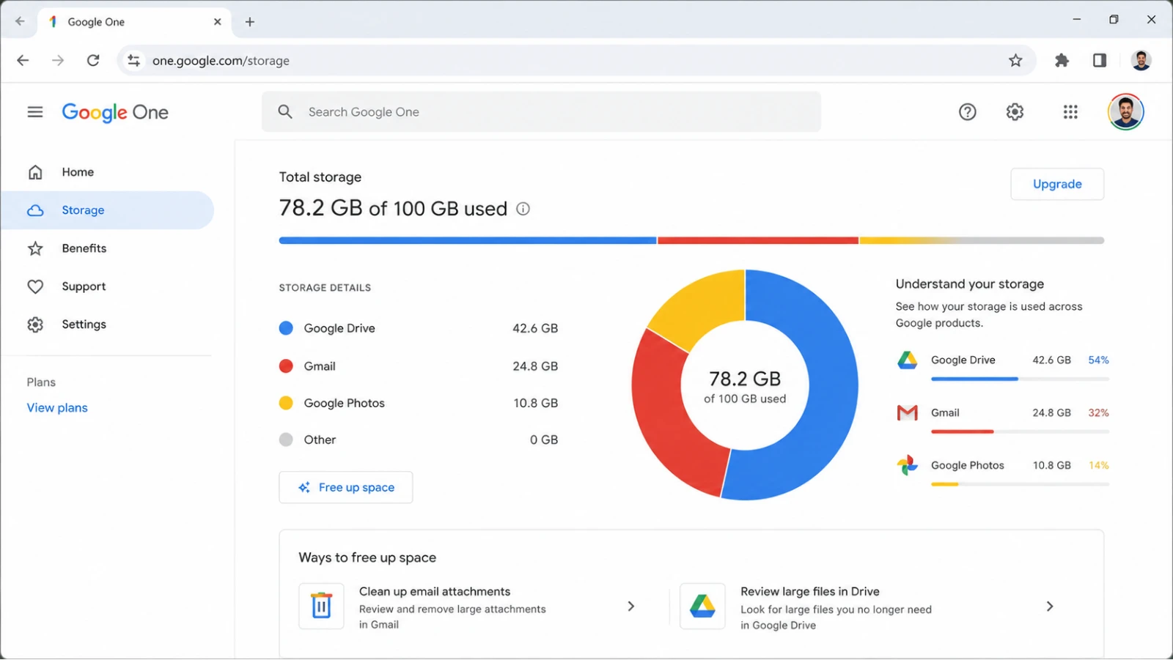Click the yellow Google Photos color dot

coord(286,403)
